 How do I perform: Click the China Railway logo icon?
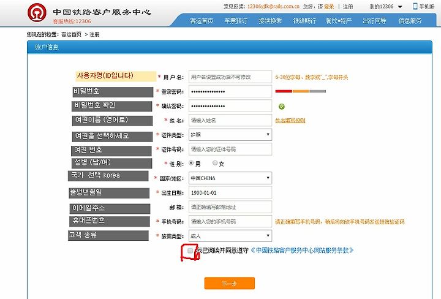coord(37,13)
